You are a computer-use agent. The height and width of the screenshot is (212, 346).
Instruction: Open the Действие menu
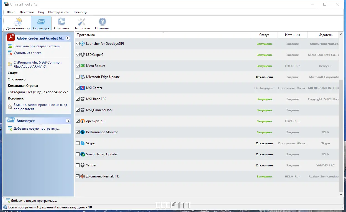27,12
